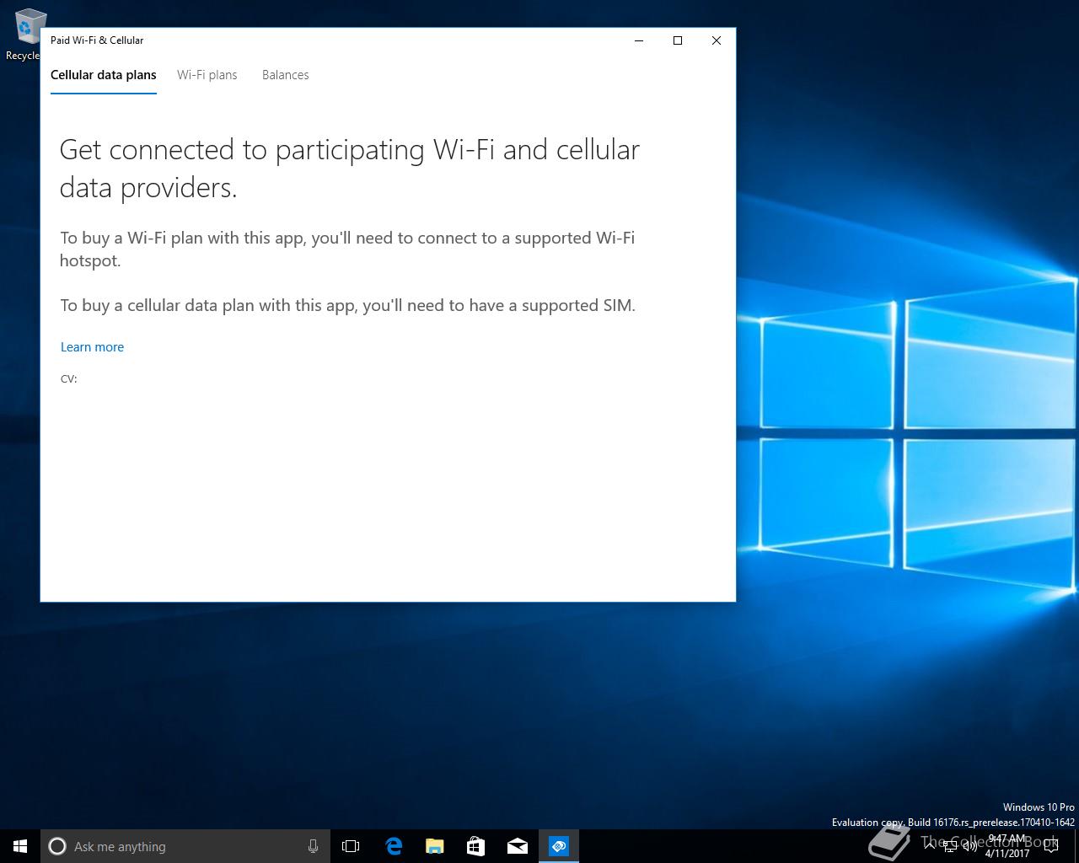Open the Balances tab
The width and height of the screenshot is (1079, 863).
click(x=285, y=75)
